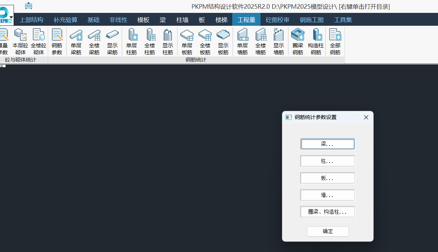Open the 非线性 tab
Image resolution: width=438 pixels, height=252 pixels.
point(119,20)
